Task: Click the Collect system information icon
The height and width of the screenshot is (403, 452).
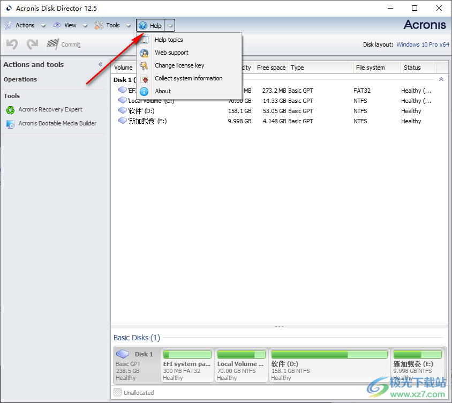Action: pyautogui.click(x=145, y=79)
